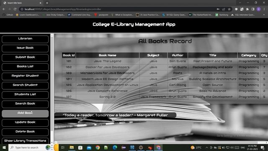268x151 pixels.
Task: Click the Delete Book sidebar button
Action: 25,132
